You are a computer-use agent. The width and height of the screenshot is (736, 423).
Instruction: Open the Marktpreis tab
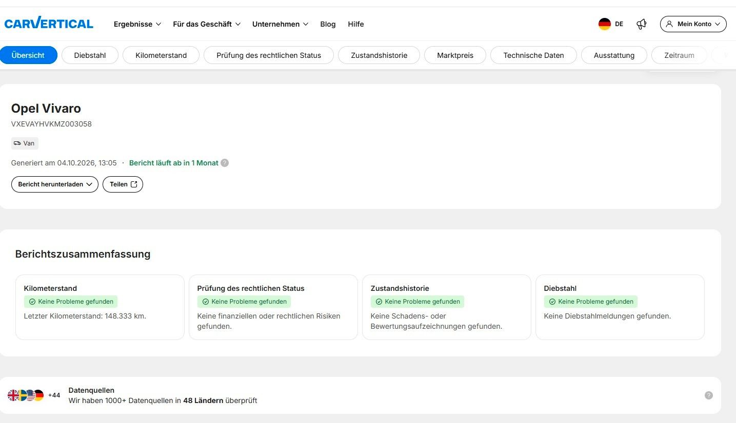pos(455,55)
